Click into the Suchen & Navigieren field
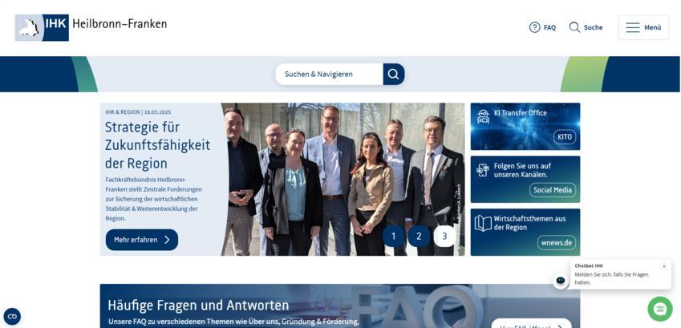The height and width of the screenshot is (328, 681). 329,75
